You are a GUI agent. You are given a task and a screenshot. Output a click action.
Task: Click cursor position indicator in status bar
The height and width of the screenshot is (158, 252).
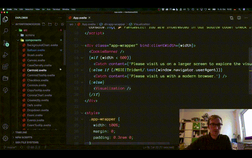[158, 147]
